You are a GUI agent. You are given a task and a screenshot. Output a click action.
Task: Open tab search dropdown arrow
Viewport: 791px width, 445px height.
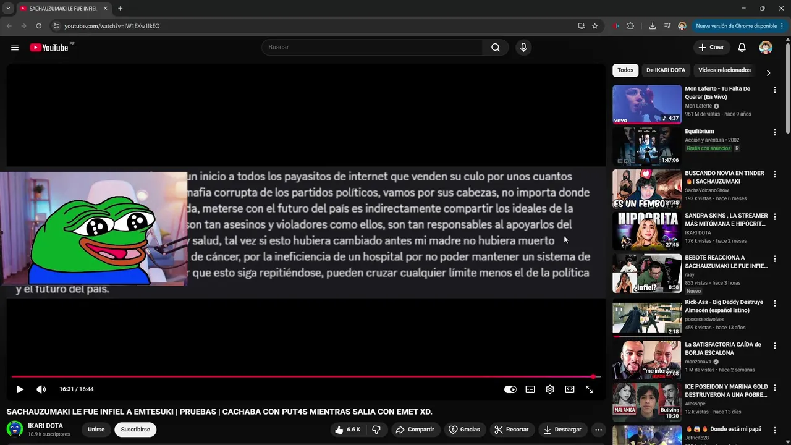click(x=8, y=9)
